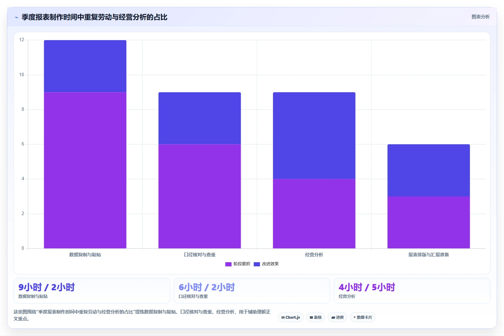Click the x-axis label 数据复制与粘贴
The width and height of the screenshot is (504, 336).
pyautogui.click(x=85, y=255)
